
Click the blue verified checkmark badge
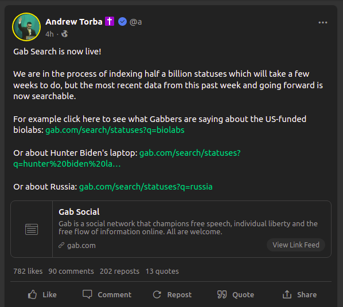(x=122, y=21)
